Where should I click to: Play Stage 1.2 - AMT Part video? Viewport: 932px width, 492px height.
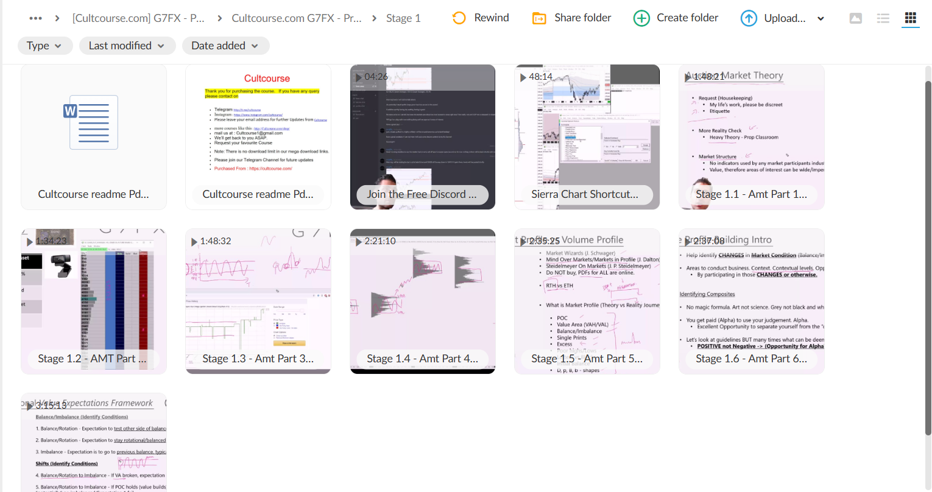pyautogui.click(x=94, y=301)
